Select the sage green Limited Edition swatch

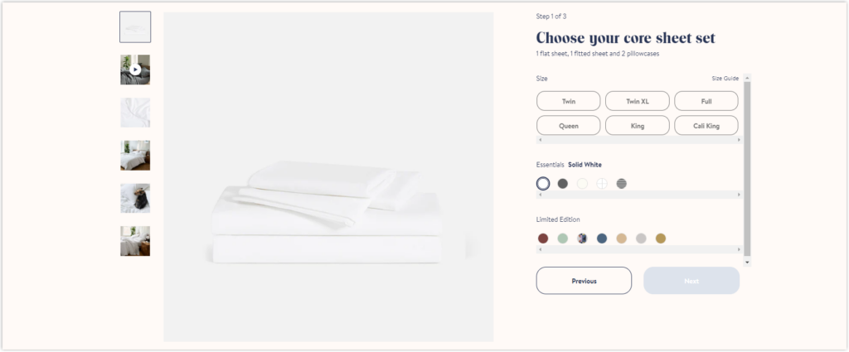(x=563, y=239)
